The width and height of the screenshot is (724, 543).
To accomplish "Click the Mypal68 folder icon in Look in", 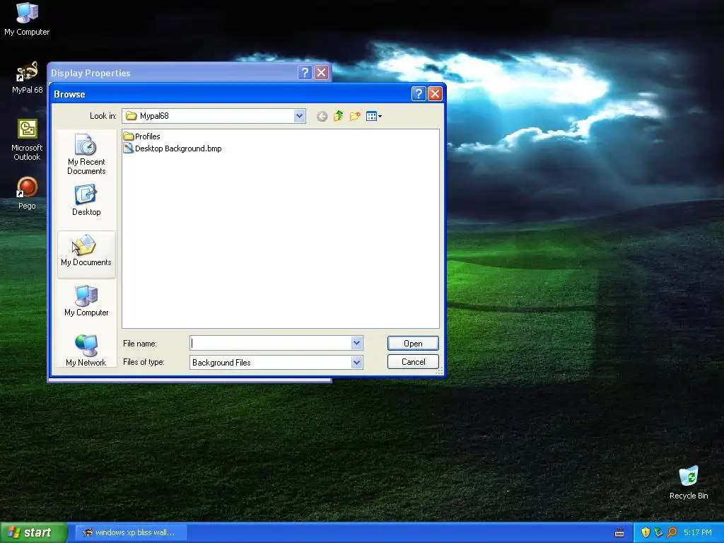I will point(132,116).
